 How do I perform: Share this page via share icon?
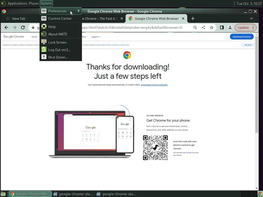tap(203, 27)
